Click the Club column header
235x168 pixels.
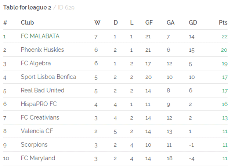tap(27, 23)
